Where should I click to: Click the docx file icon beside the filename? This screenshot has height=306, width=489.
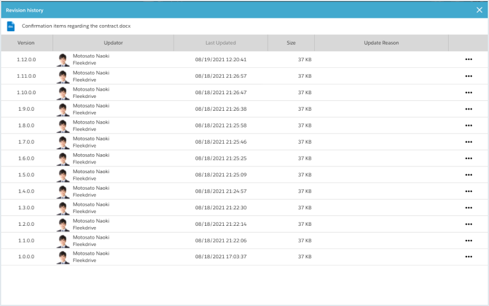click(11, 26)
